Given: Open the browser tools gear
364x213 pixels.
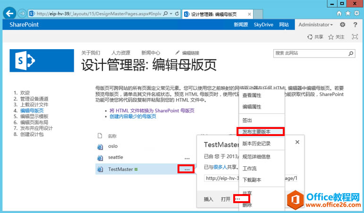Looking at the screenshot, I should click(x=356, y=14).
